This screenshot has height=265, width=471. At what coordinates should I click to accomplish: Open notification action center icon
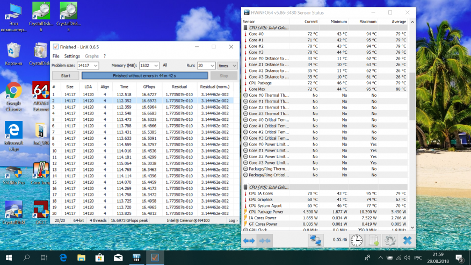point(459,258)
